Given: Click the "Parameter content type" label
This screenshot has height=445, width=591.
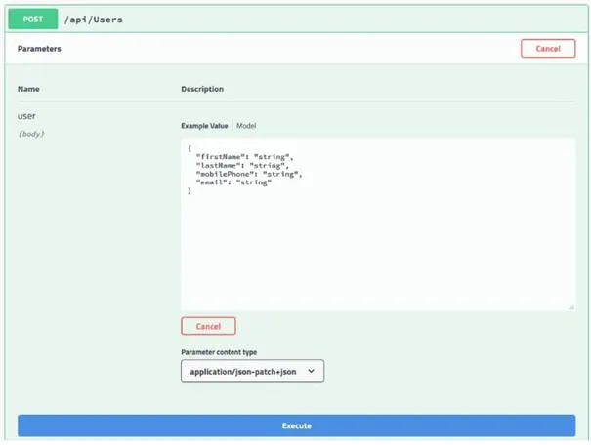Looking at the screenshot, I should [x=219, y=352].
